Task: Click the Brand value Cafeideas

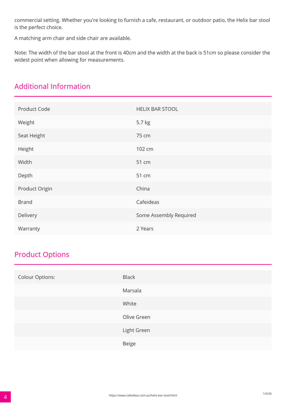Action: (x=148, y=202)
